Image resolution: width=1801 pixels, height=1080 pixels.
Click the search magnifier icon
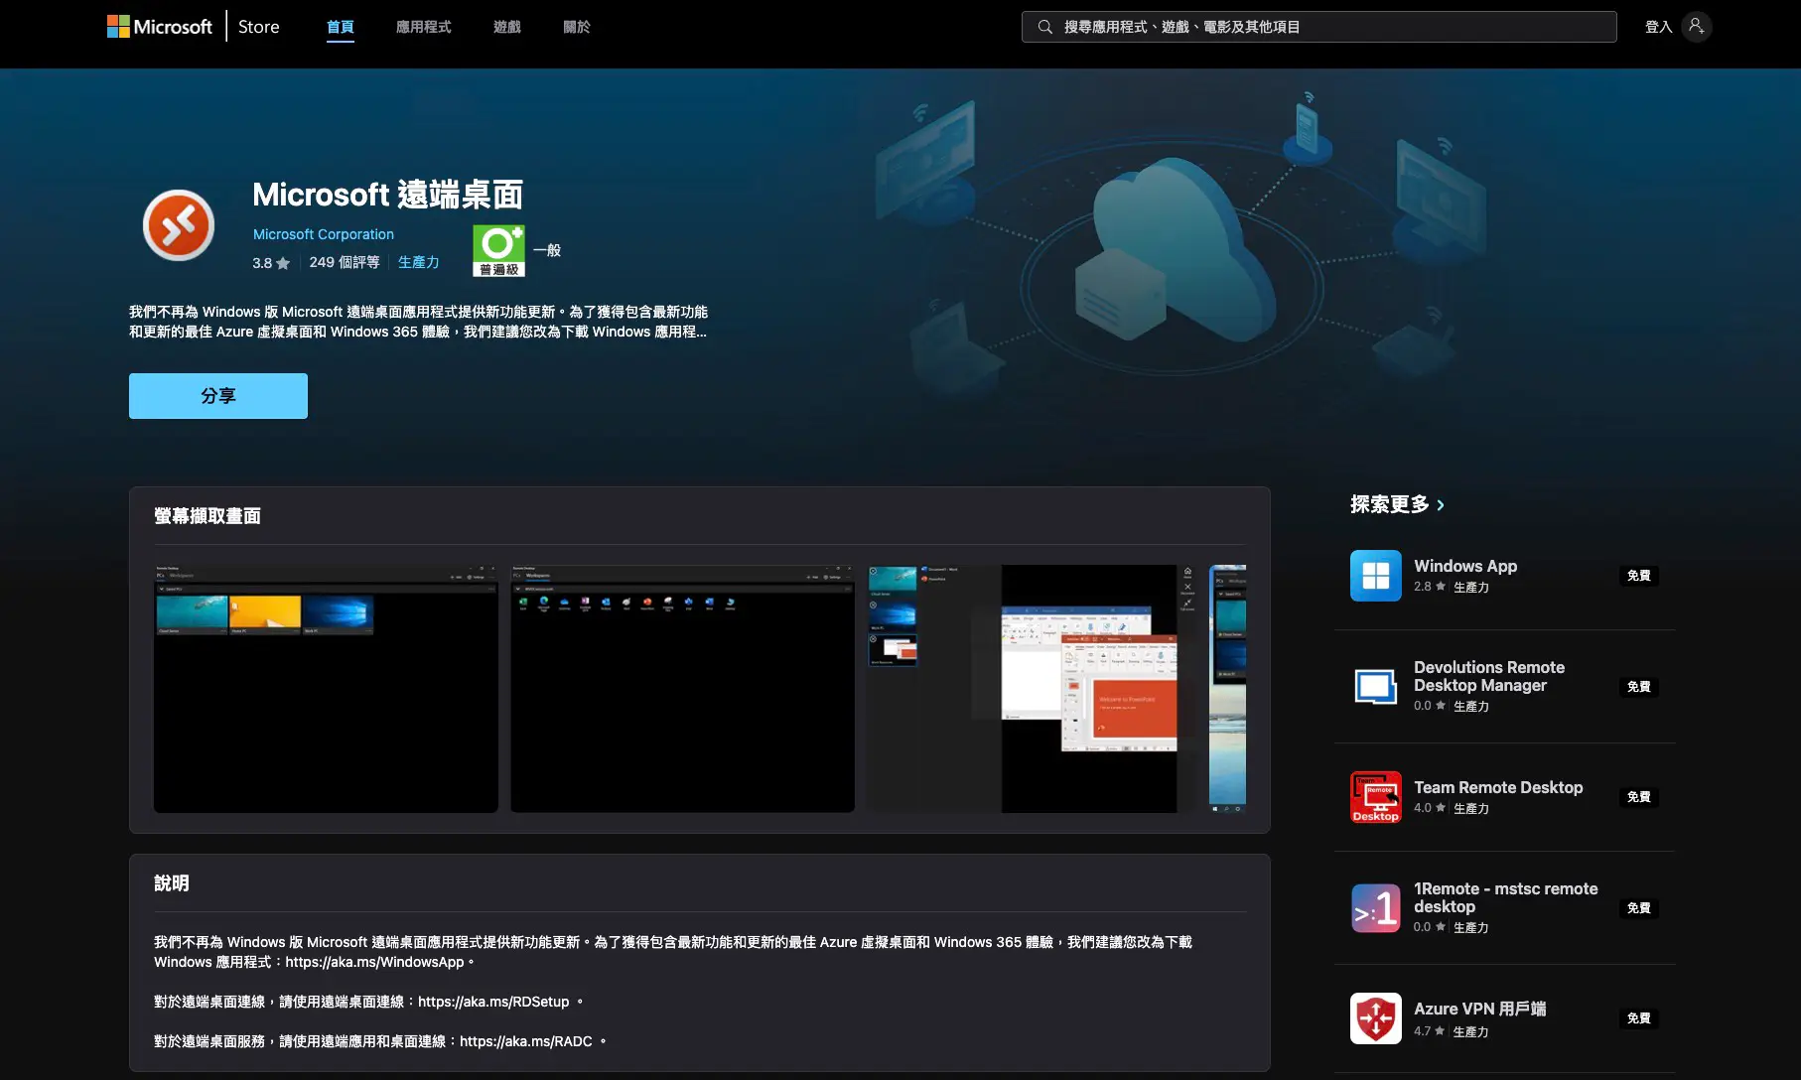(1044, 27)
